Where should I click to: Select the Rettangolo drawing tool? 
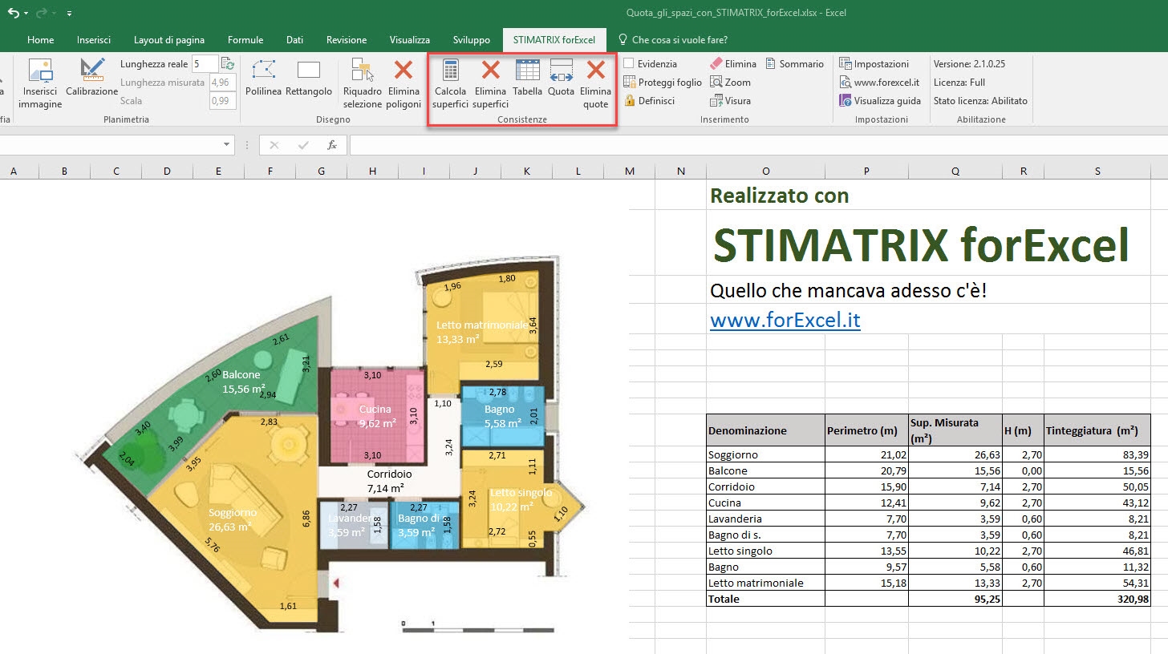[309, 78]
